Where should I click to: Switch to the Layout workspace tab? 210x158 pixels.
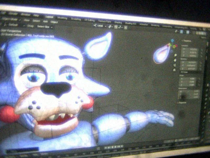[x=49, y=17]
